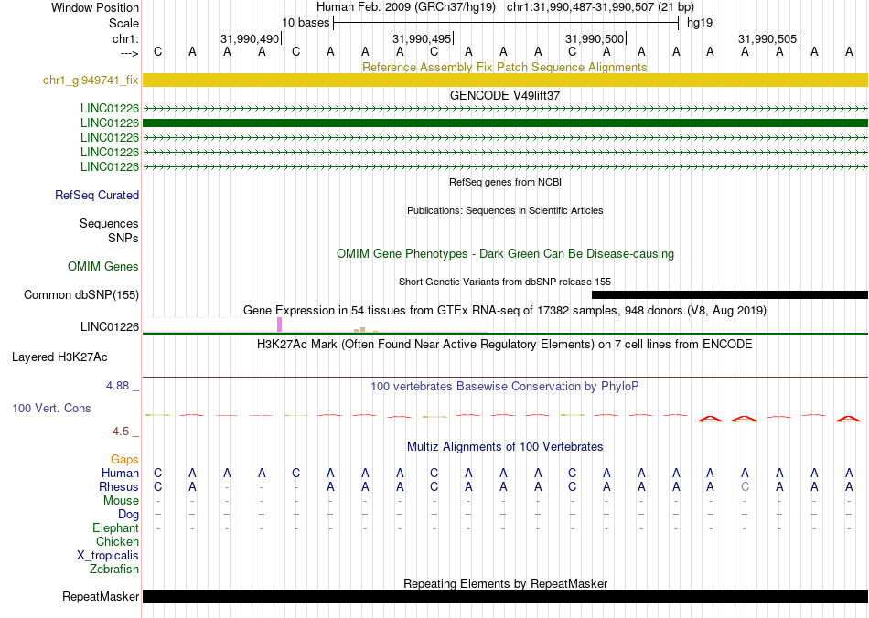Click the 10 bases scale bar
Viewport: 869px width, 618px height.
[506, 23]
